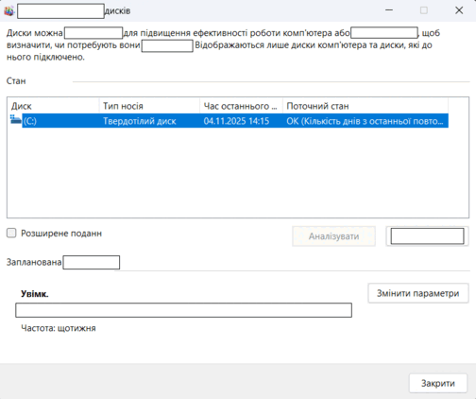
Task: Select the Твердотілий диск cell
Action: point(140,121)
